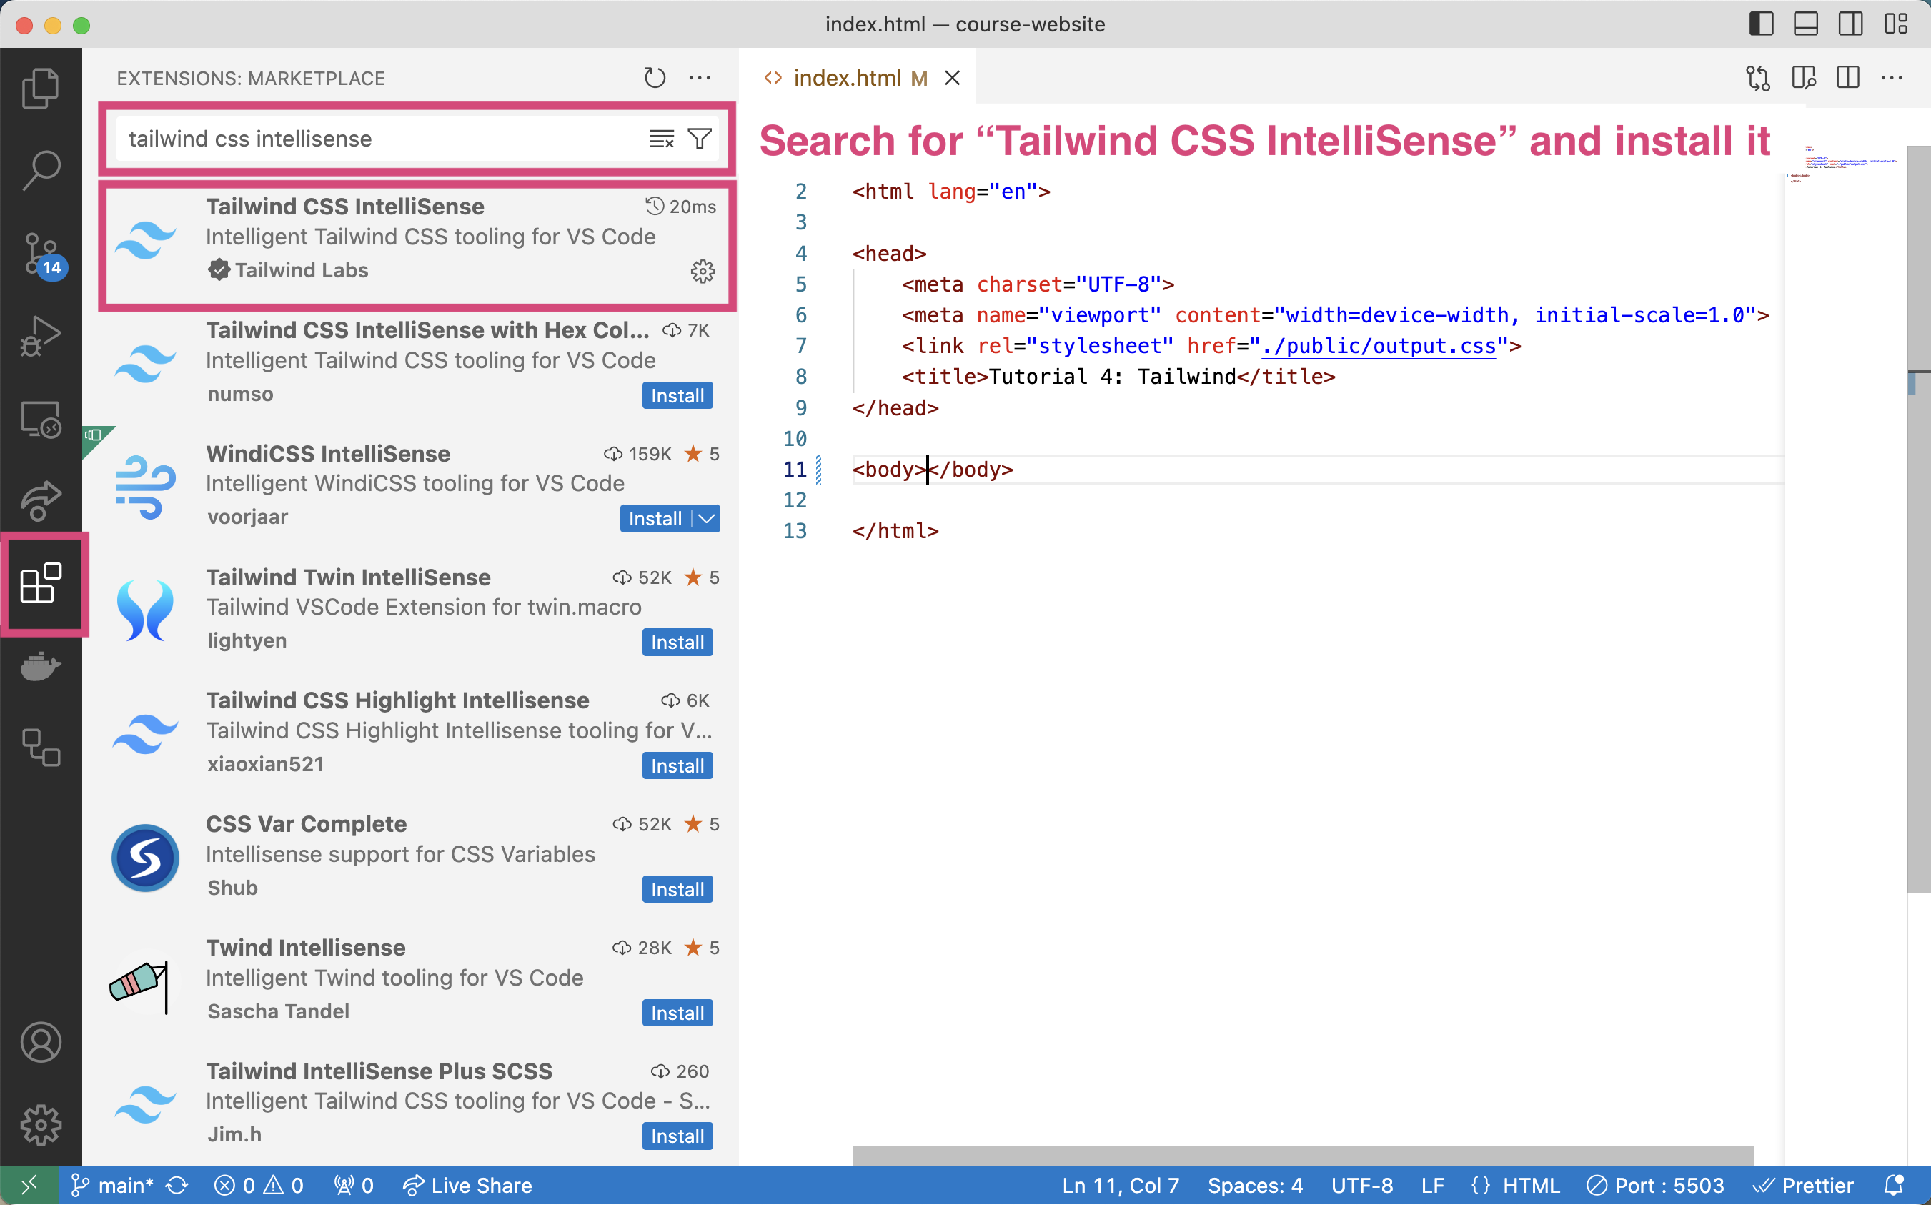This screenshot has width=1931, height=1205.
Task: Open the Tailwind CSS IntelliSense manage gear
Action: click(702, 272)
